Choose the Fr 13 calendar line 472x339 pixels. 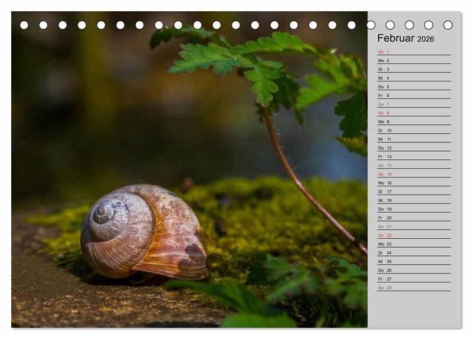(x=414, y=157)
